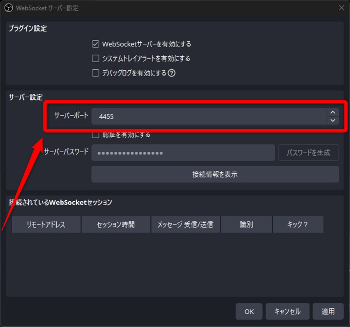Click the メッセージ 受信/送信 column header
350x327 pixels.
[x=185, y=224]
